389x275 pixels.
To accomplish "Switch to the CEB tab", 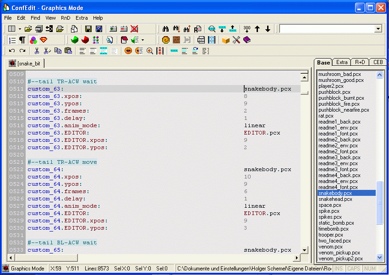I will pos(378,62).
